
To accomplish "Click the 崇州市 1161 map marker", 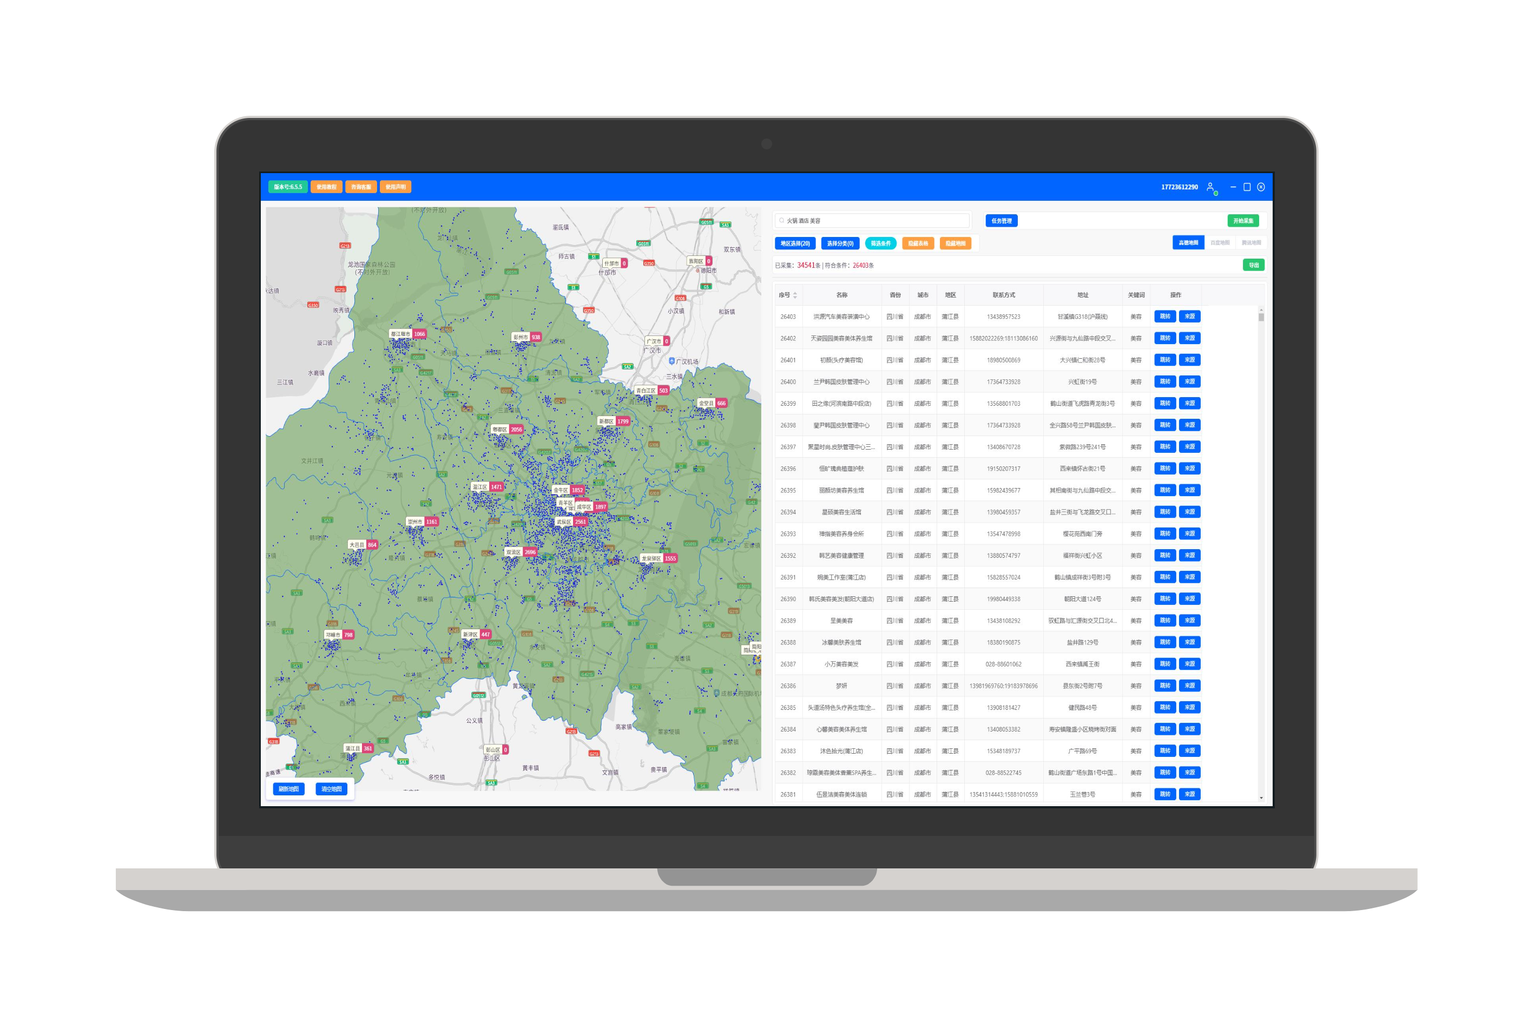I will point(423,522).
